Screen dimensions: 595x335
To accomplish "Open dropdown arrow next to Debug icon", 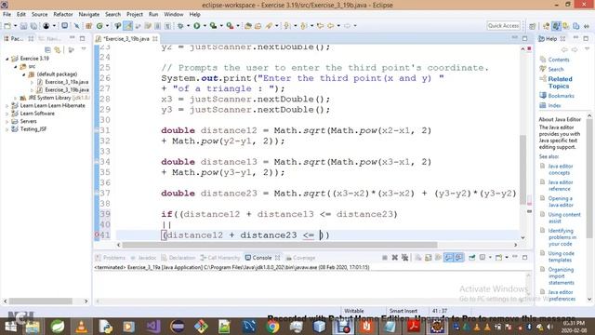I will pyautogui.click(x=188, y=26).
